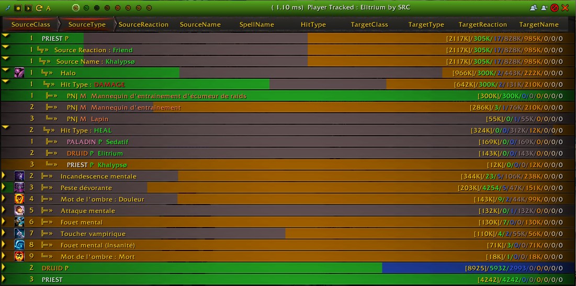Click the Fouet mental (Insanité) spell icon
This screenshot has height=286, width=576.
[19, 245]
